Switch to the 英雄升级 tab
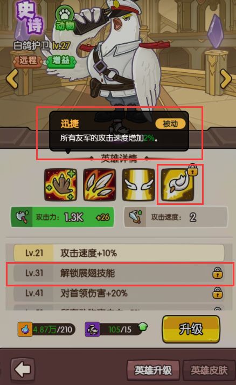 tap(153, 370)
